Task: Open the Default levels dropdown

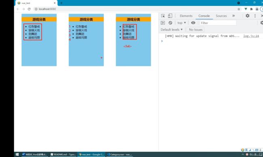Action: (172, 30)
